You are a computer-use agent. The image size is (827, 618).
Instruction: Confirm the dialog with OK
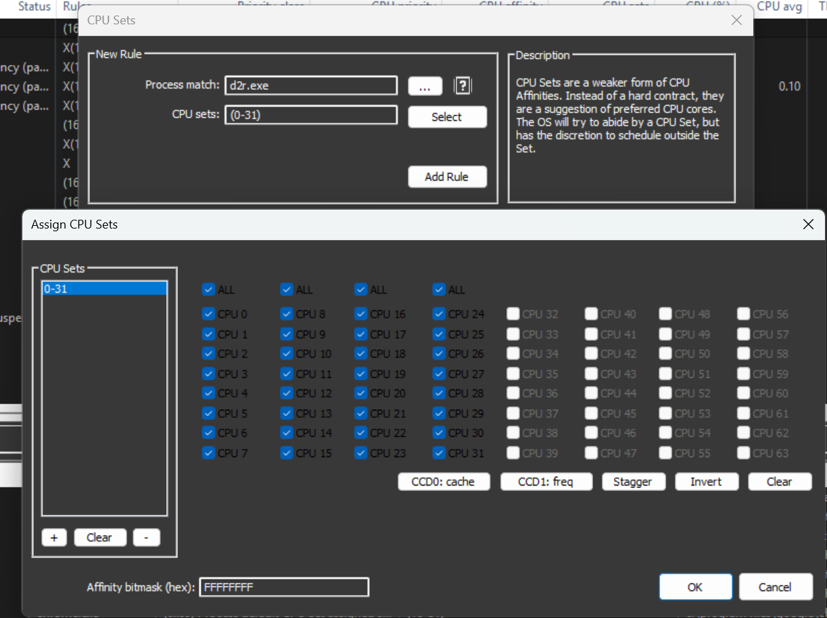pos(695,587)
